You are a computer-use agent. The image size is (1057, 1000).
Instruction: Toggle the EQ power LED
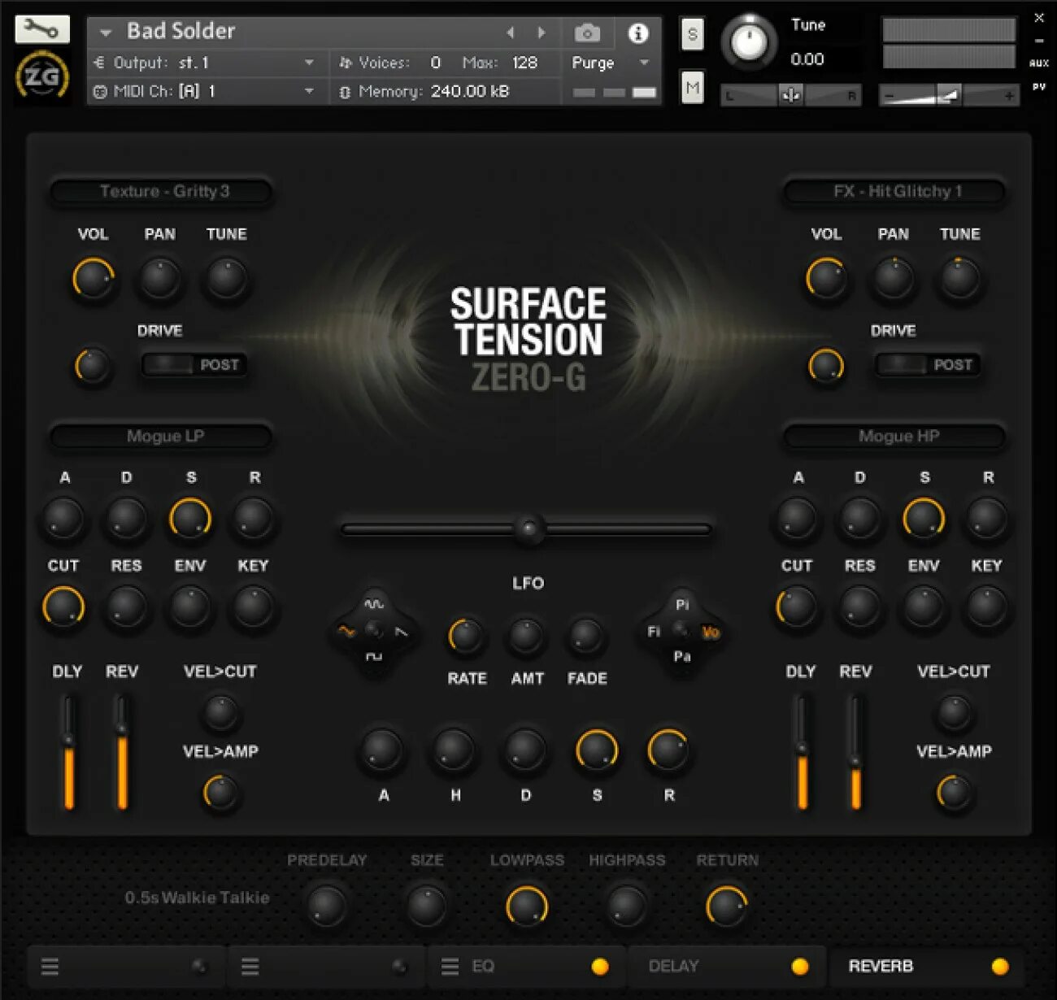coord(600,967)
